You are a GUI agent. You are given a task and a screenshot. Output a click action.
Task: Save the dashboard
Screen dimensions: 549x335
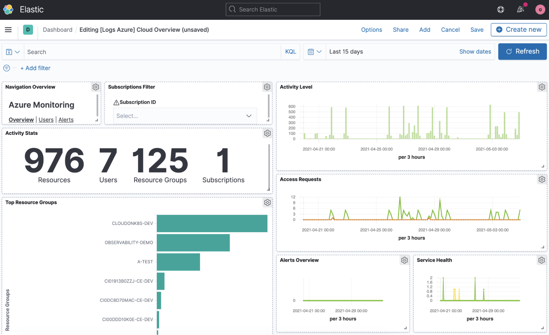(x=477, y=30)
